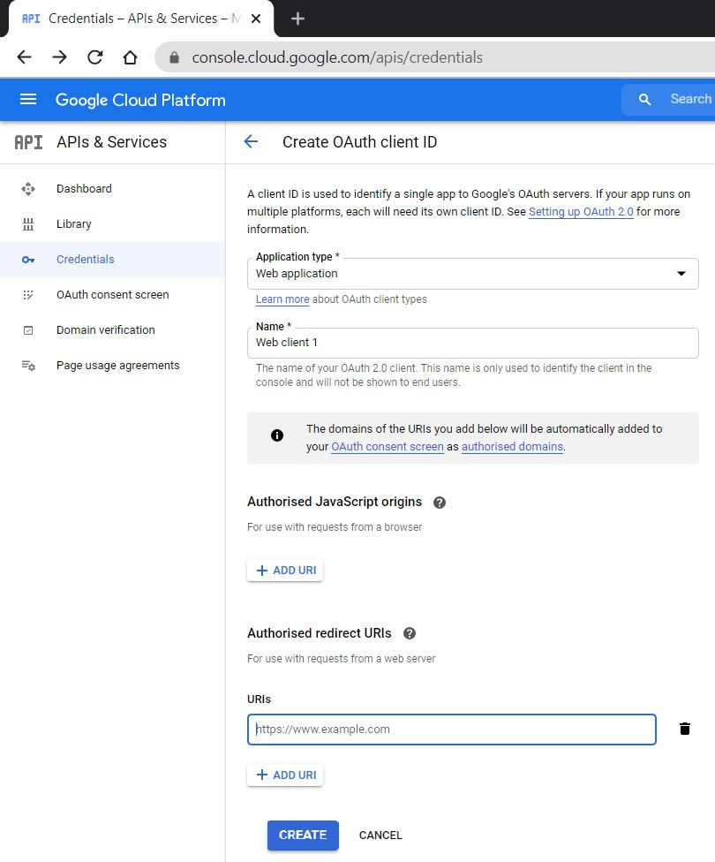Viewport: 715px width, 862px height.
Task: Click the Name field containing Web client 1
Action: tap(472, 343)
